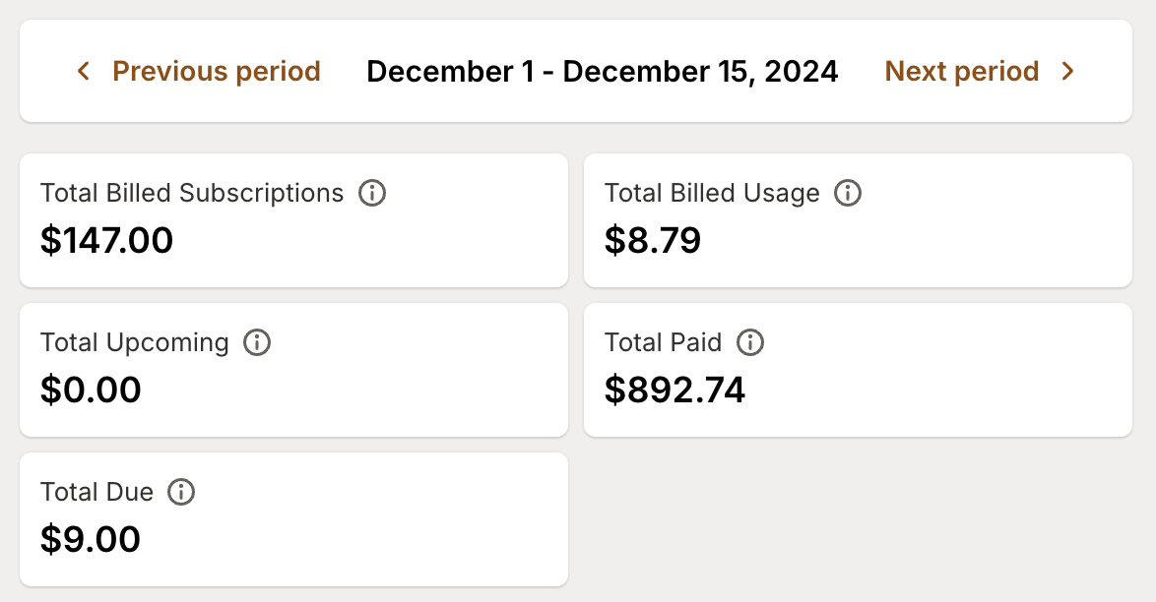Click the $8.79 usage amount
1156x602 pixels.
pos(654,240)
